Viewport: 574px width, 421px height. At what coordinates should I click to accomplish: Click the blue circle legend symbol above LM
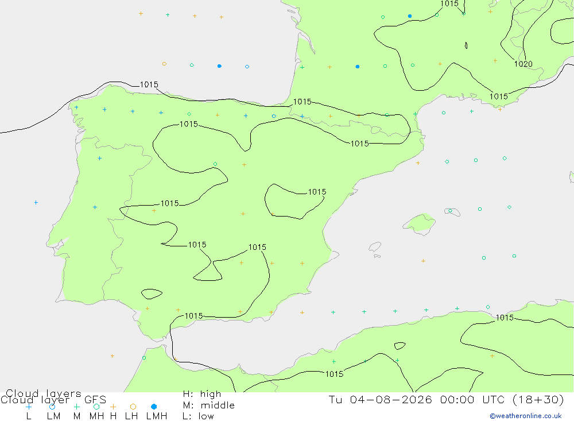tap(52, 407)
